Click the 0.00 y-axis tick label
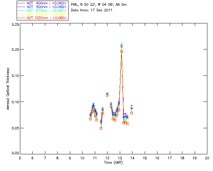 (x=15, y=153)
